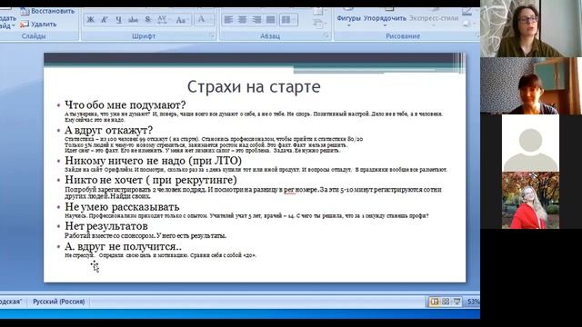Switch to Slide Sorter view
The height and width of the screenshot is (327, 582).
click(x=446, y=302)
